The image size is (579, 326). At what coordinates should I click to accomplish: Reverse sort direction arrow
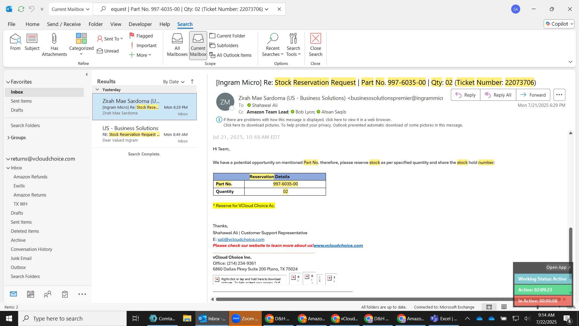tap(192, 81)
